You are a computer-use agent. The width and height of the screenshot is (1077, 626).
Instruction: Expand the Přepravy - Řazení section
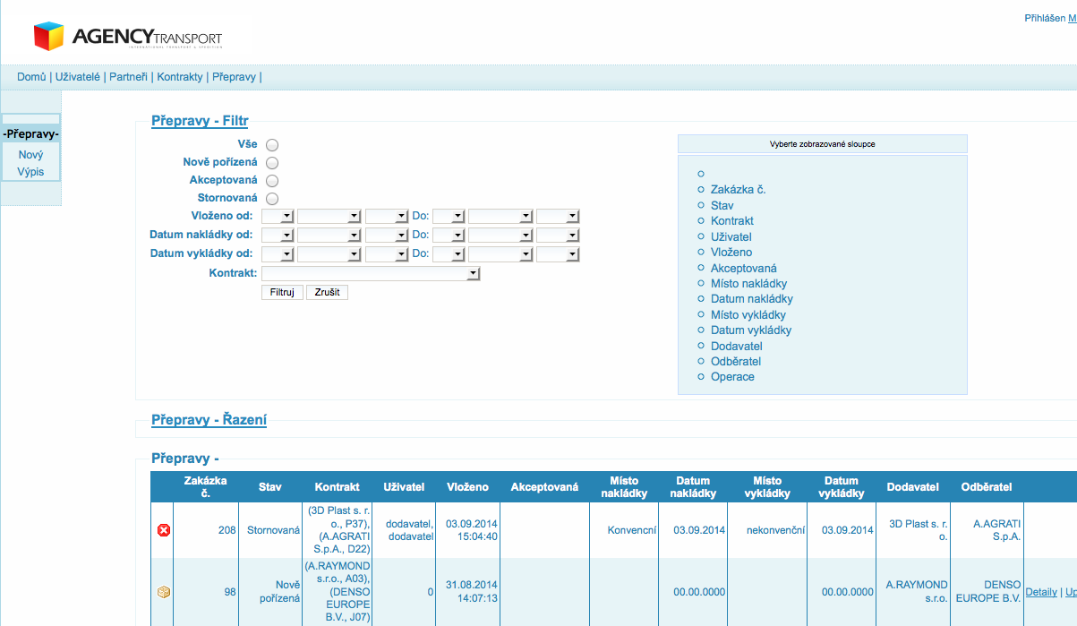pos(209,420)
